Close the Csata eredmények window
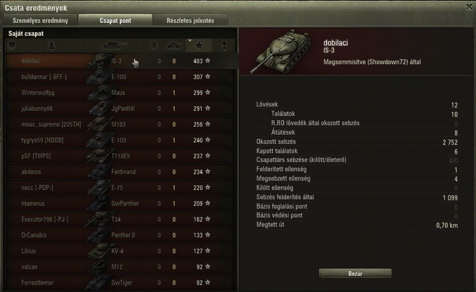Viewport: 476px width, 292px height. (469, 7)
